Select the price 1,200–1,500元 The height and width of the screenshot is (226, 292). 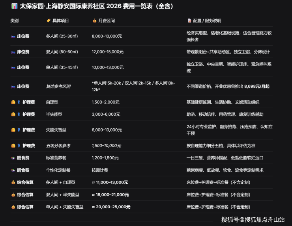tap(105, 158)
